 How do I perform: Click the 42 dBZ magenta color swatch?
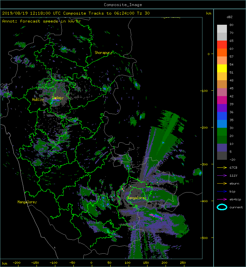(x=222, y=100)
